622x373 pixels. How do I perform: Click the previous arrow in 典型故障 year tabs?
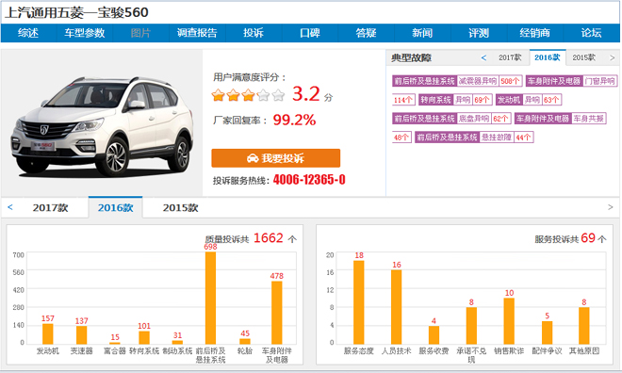pos(483,57)
